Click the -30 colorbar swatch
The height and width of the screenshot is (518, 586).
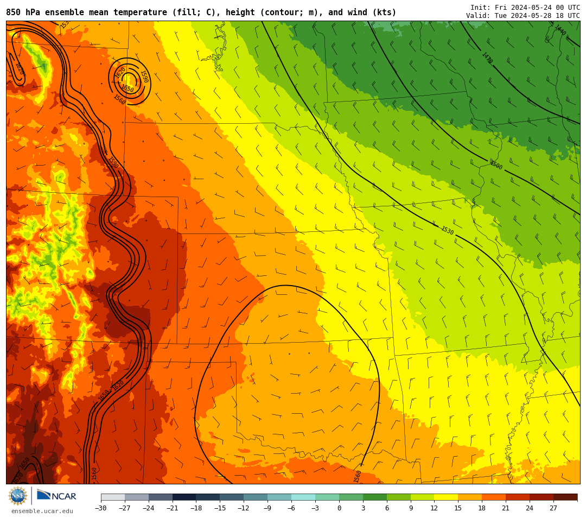tap(113, 497)
